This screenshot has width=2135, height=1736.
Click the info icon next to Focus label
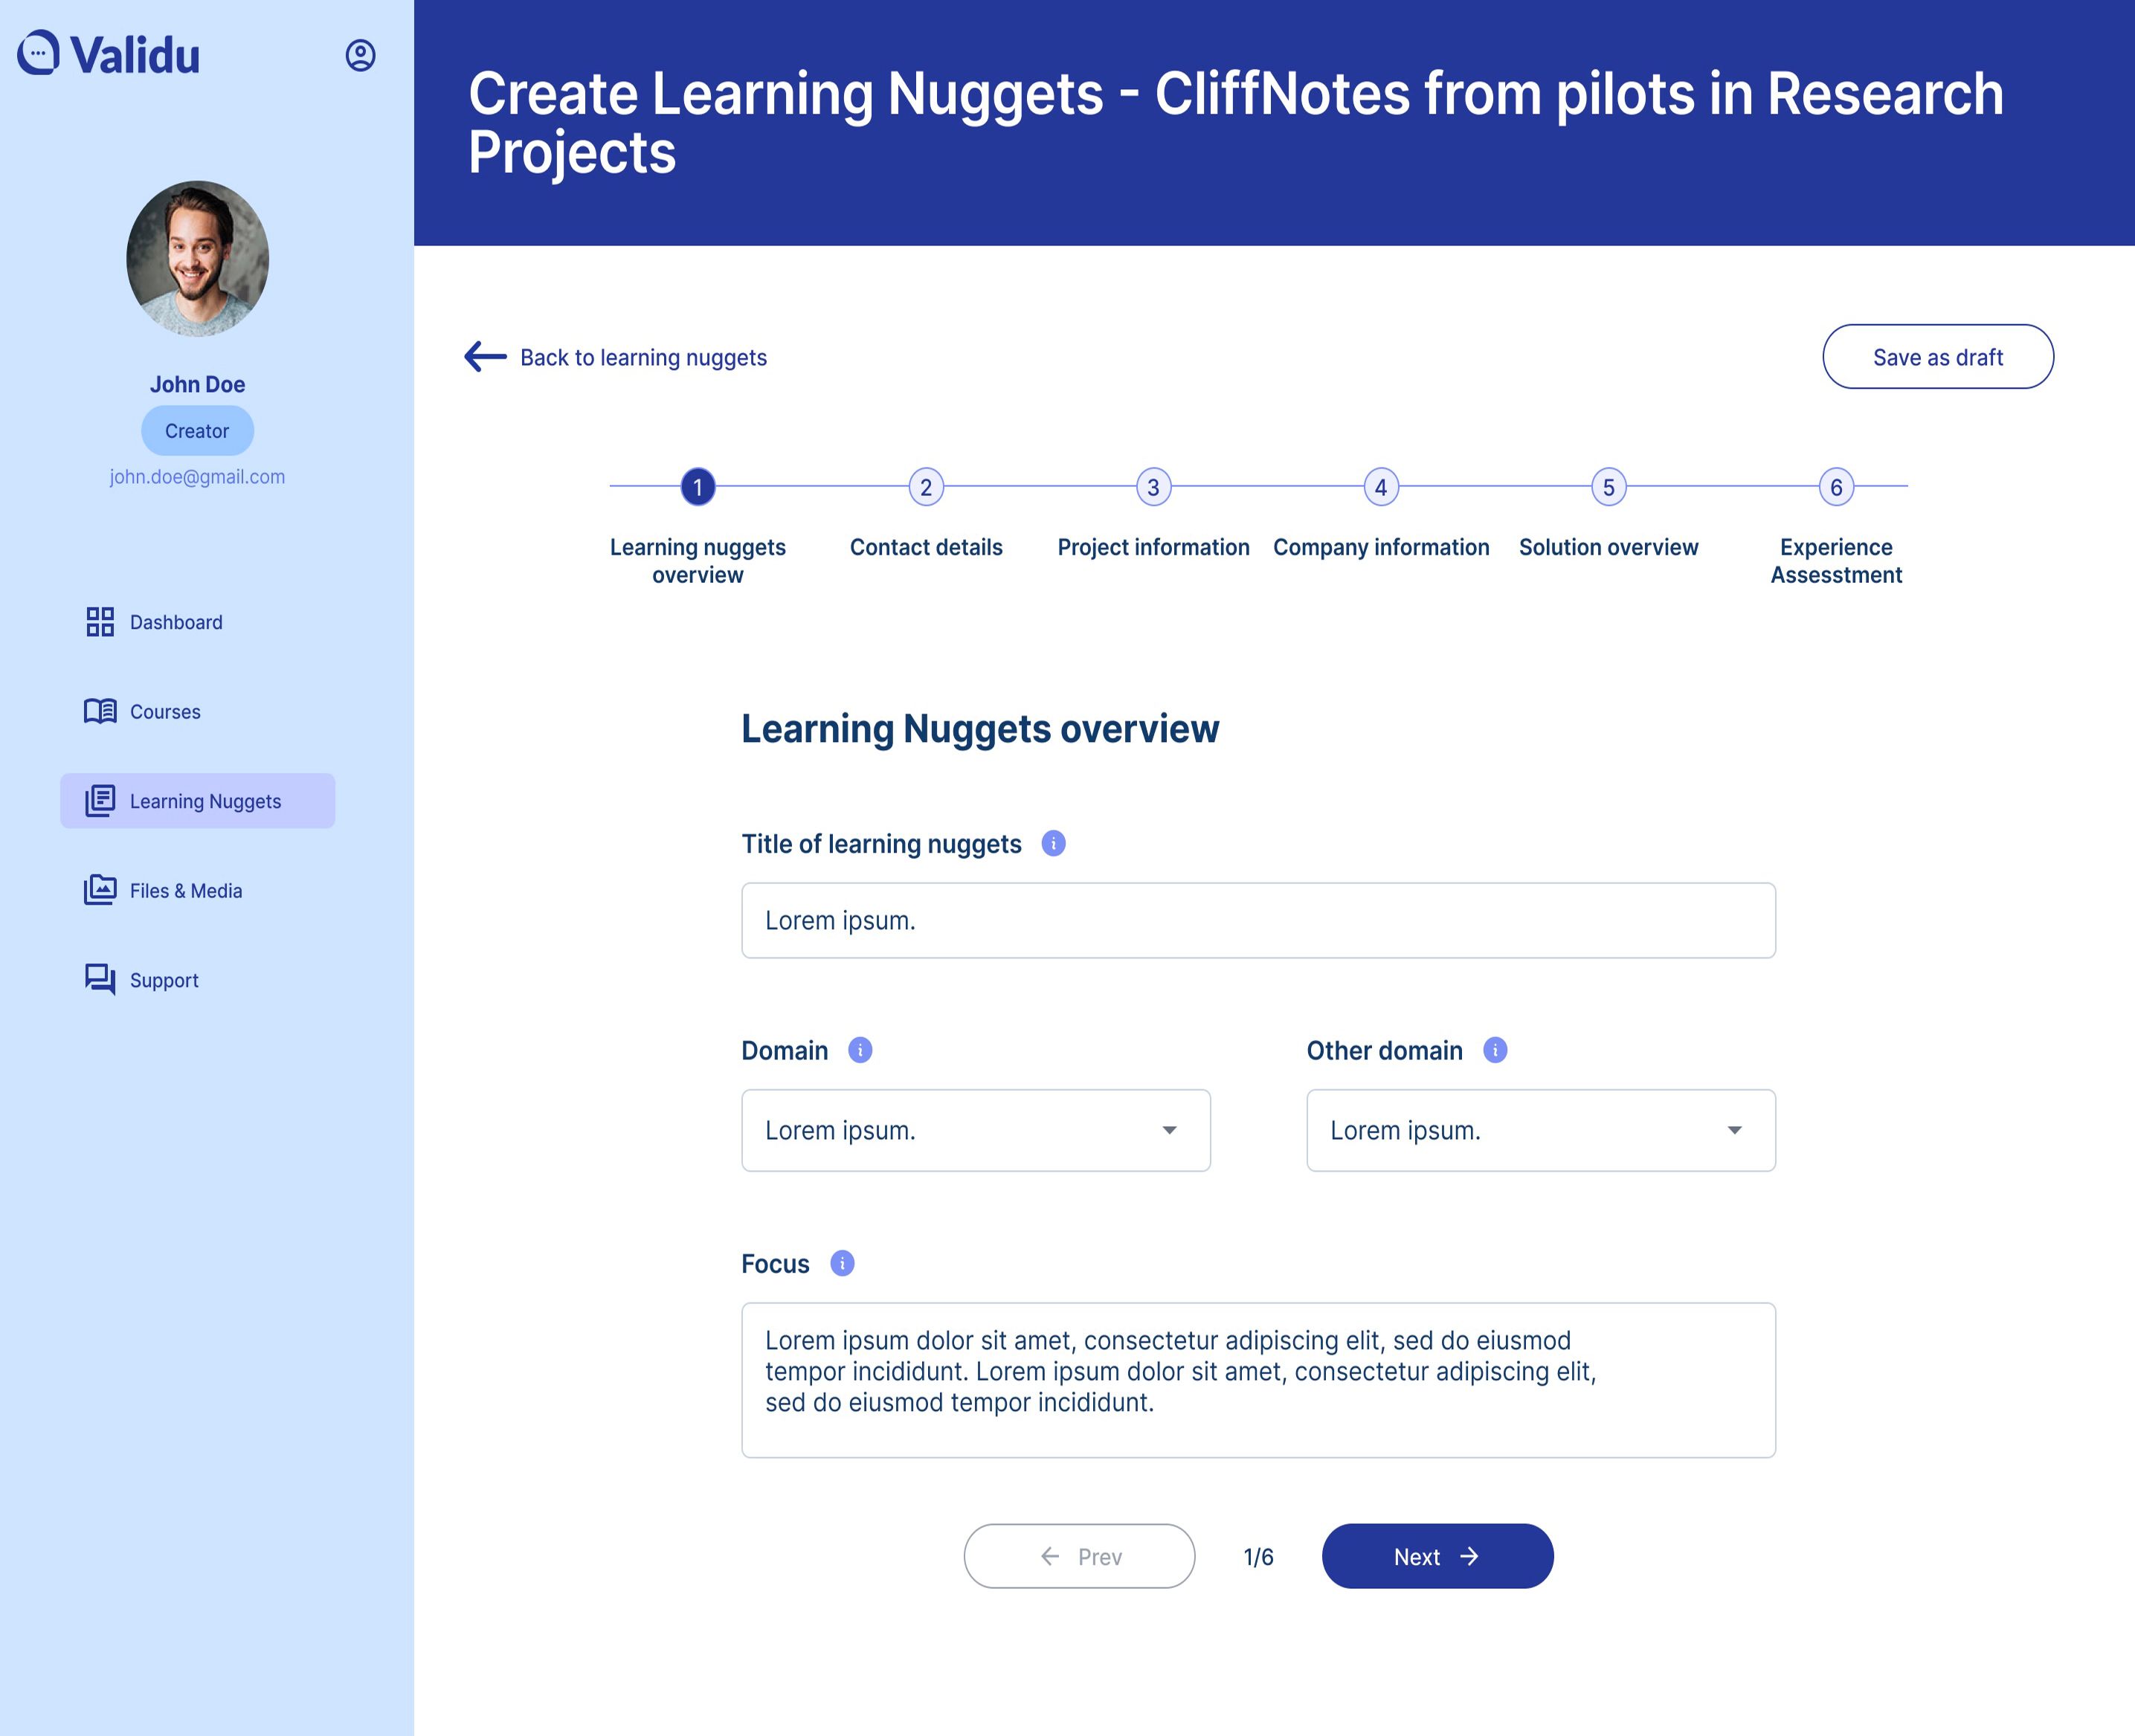[x=845, y=1263]
